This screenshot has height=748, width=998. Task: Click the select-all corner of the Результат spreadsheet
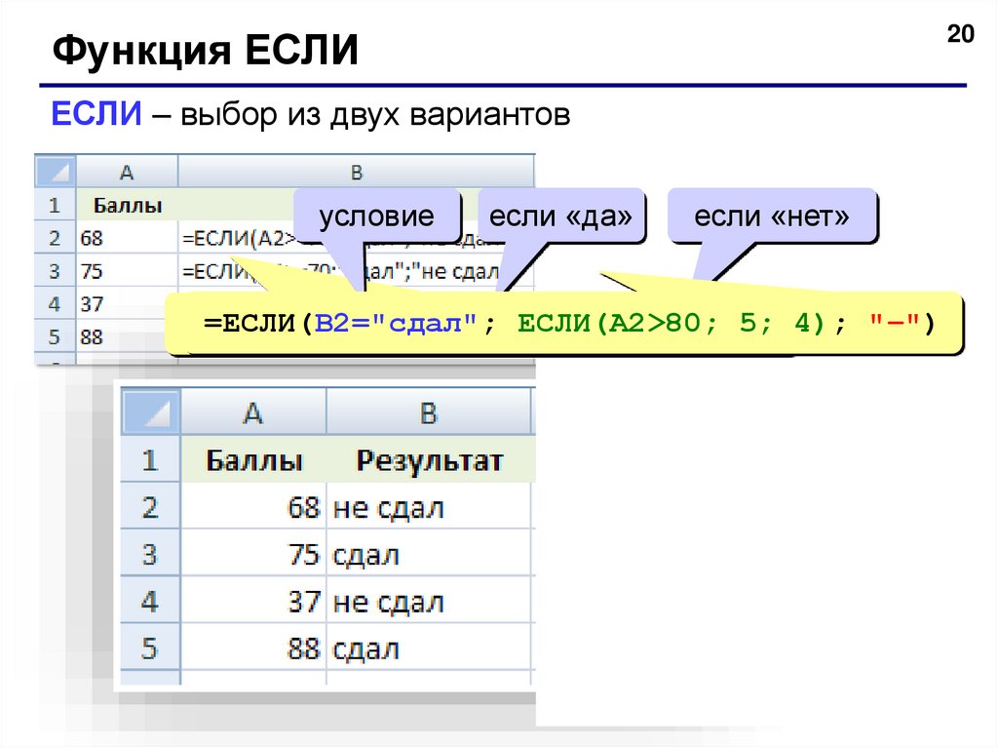tap(151, 413)
